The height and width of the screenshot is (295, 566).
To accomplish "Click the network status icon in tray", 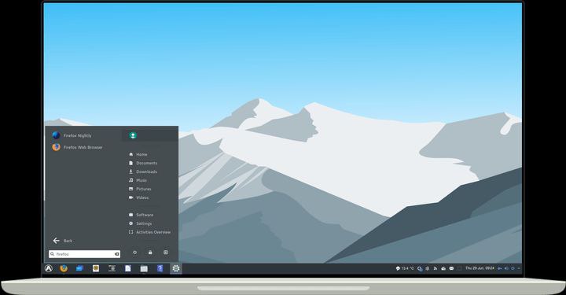I will (x=500, y=268).
